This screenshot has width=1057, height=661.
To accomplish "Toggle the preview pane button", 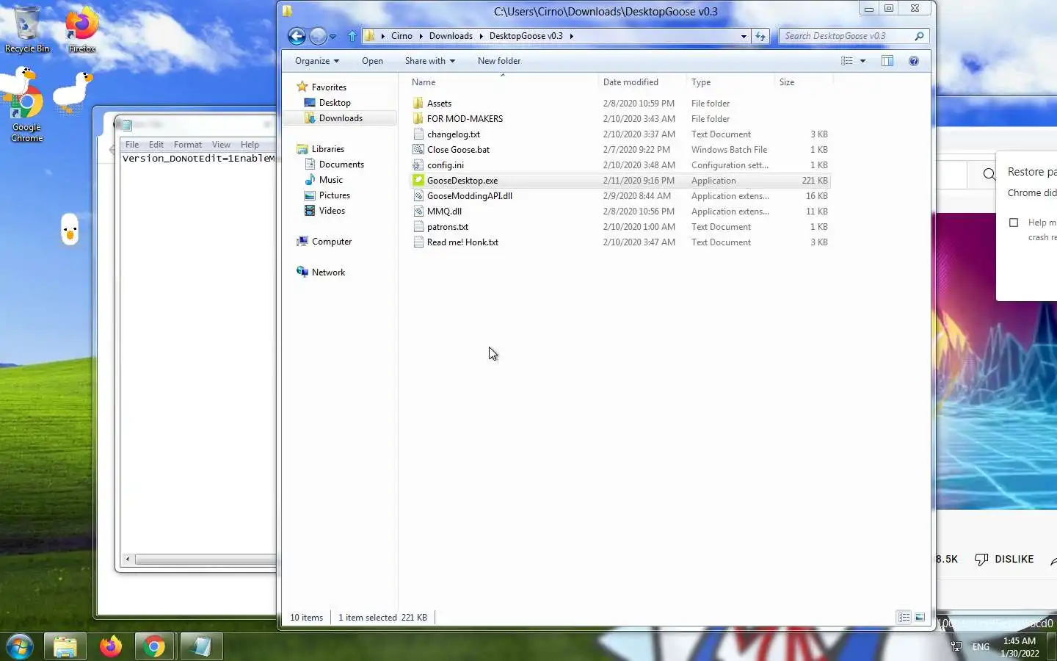I will point(887,61).
